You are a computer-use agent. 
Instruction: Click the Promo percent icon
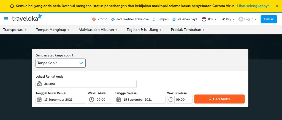94,19
